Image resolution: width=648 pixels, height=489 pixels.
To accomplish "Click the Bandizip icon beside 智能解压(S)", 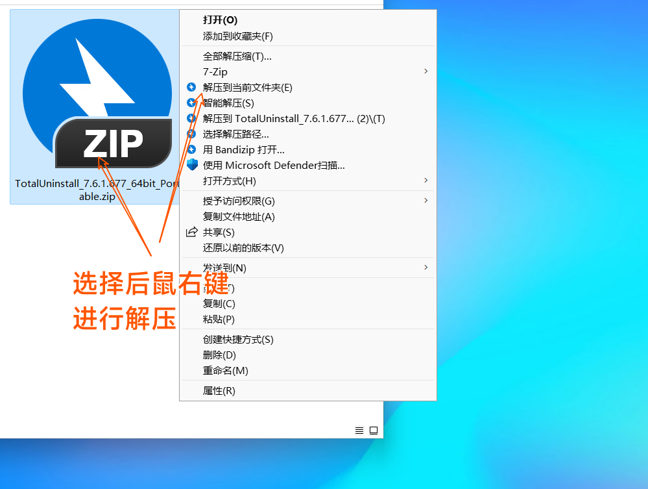I will pyautogui.click(x=191, y=103).
